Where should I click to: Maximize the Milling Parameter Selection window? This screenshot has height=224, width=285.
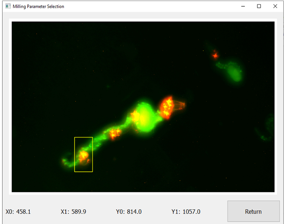[x=259, y=6]
